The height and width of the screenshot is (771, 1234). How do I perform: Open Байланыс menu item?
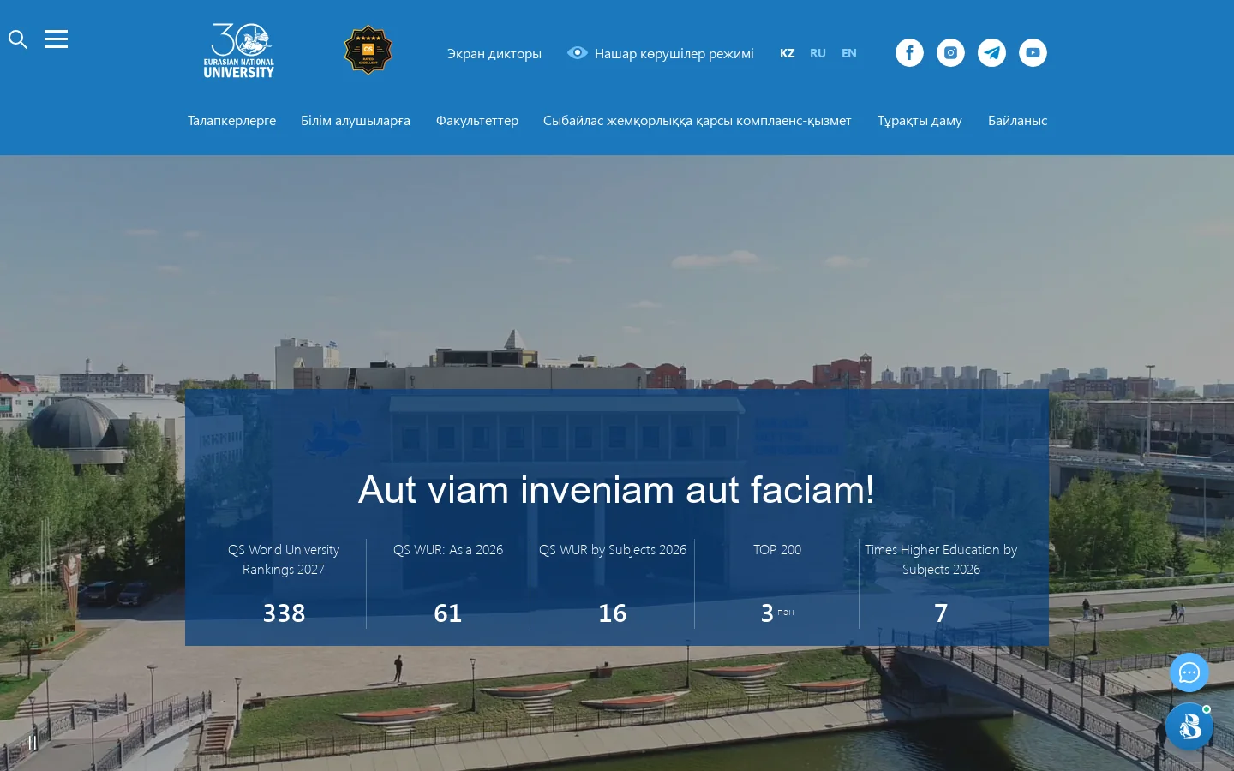(x=1017, y=121)
